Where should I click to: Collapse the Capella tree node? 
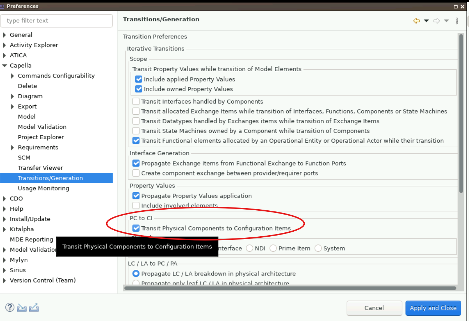point(5,65)
